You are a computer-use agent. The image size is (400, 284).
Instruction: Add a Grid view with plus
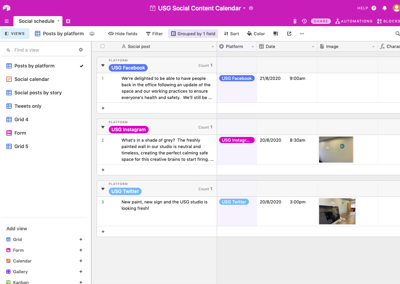click(x=81, y=239)
